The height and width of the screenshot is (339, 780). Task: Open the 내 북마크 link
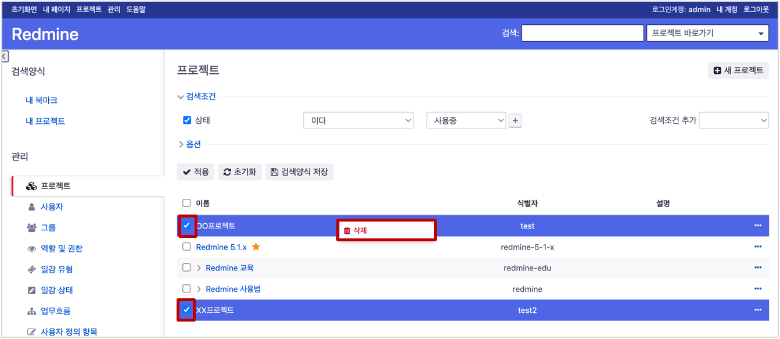click(41, 100)
